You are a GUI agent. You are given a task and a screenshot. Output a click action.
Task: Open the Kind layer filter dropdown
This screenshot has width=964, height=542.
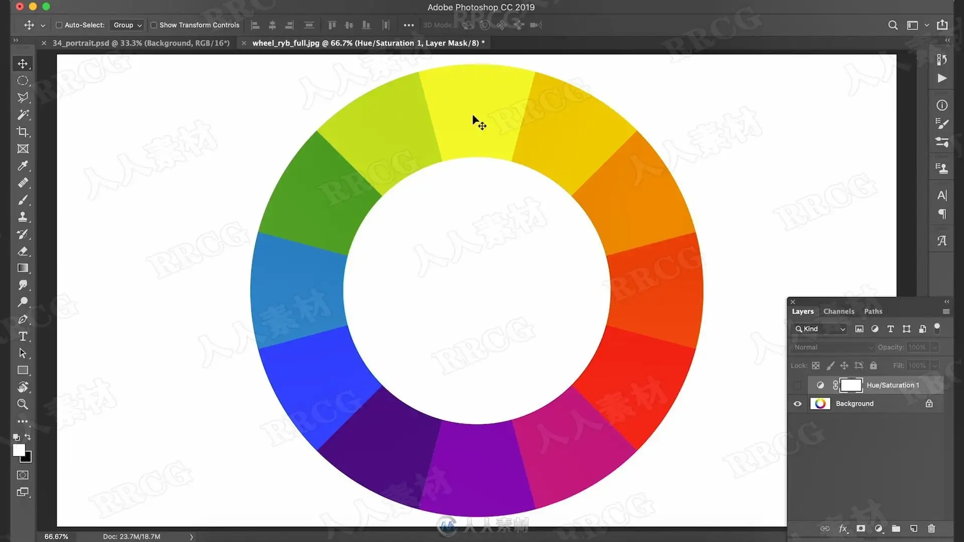tap(820, 329)
